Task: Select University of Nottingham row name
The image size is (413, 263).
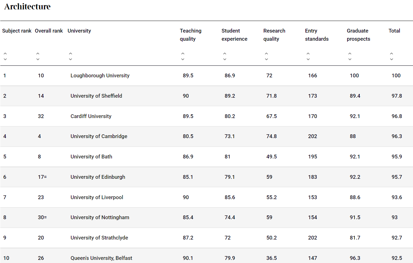Action: click(x=100, y=217)
